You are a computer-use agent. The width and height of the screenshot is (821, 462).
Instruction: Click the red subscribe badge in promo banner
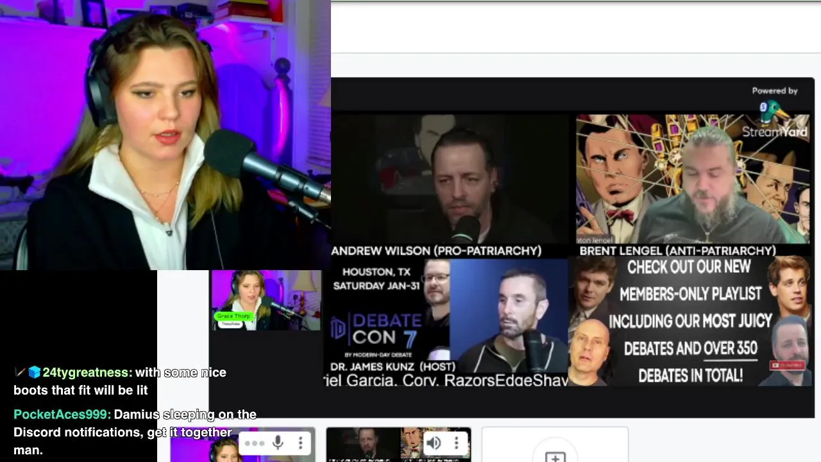787,365
